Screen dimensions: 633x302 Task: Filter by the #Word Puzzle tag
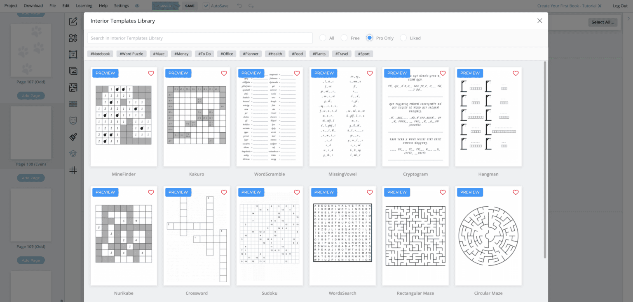[132, 54]
